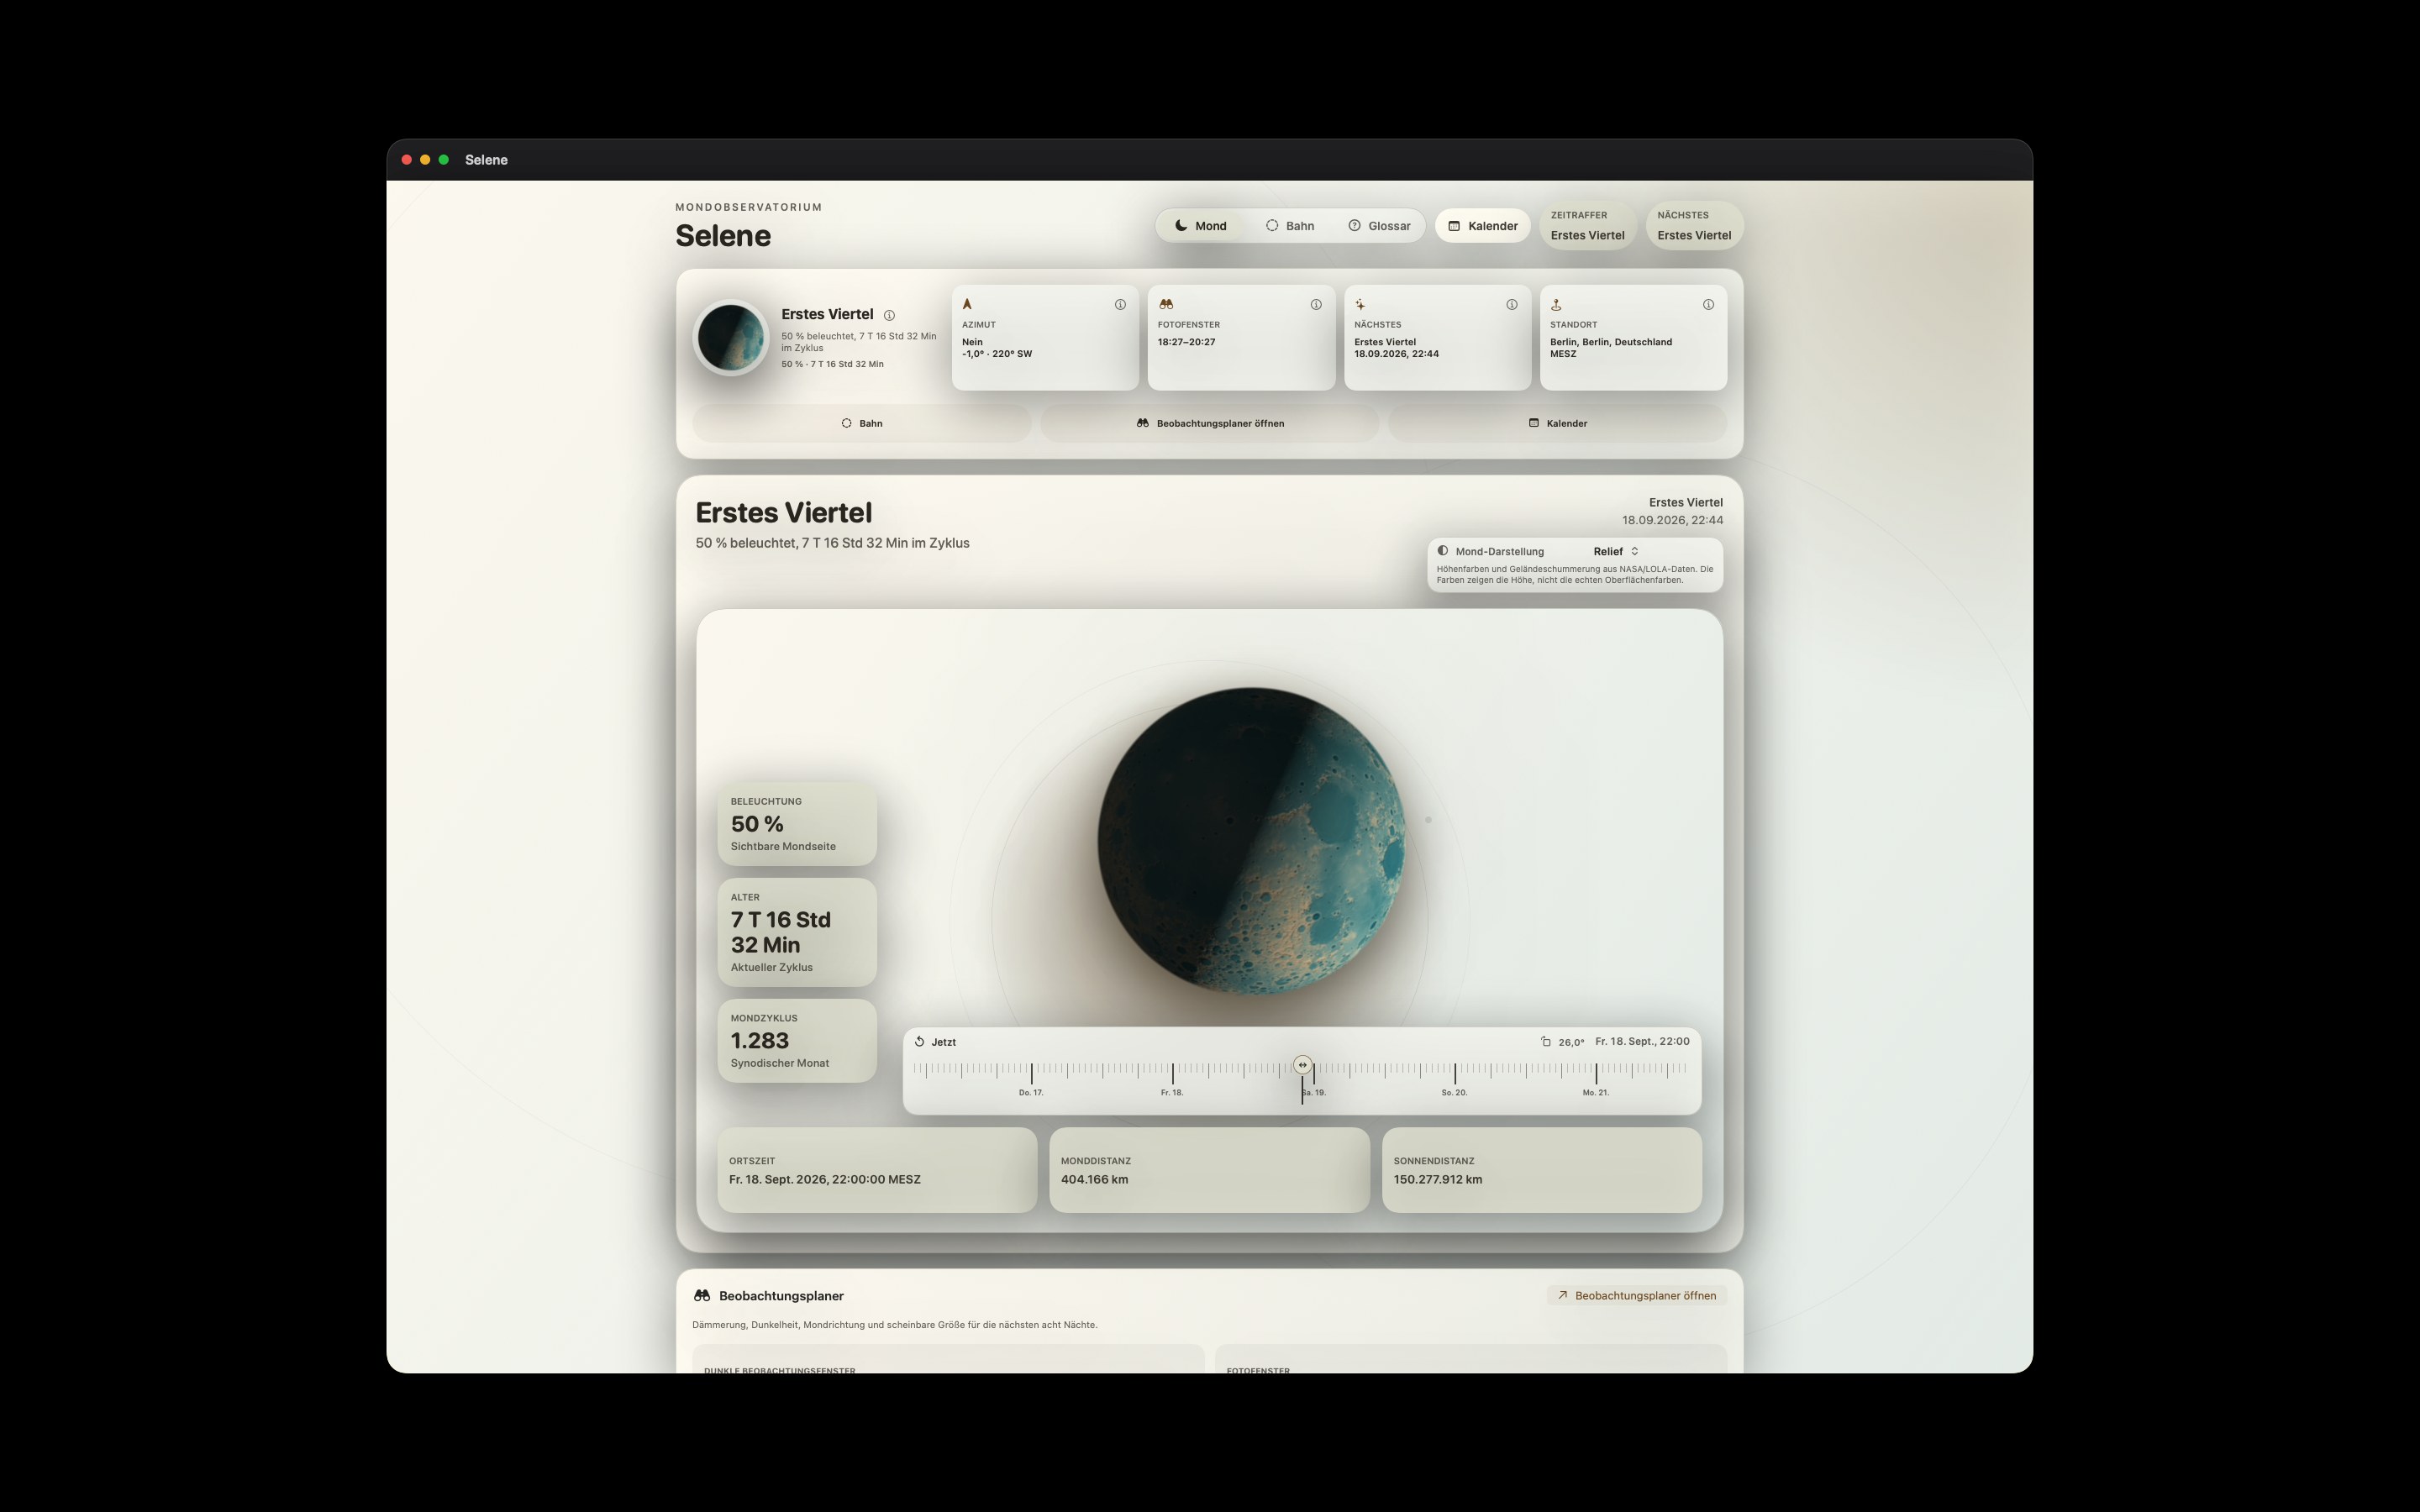Open the Glossar tab
This screenshot has width=2420, height=1512.
tap(1379, 226)
